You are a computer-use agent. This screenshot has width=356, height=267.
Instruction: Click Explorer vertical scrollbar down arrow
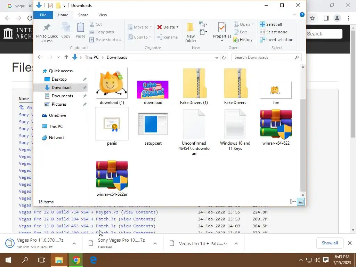[x=303, y=195]
